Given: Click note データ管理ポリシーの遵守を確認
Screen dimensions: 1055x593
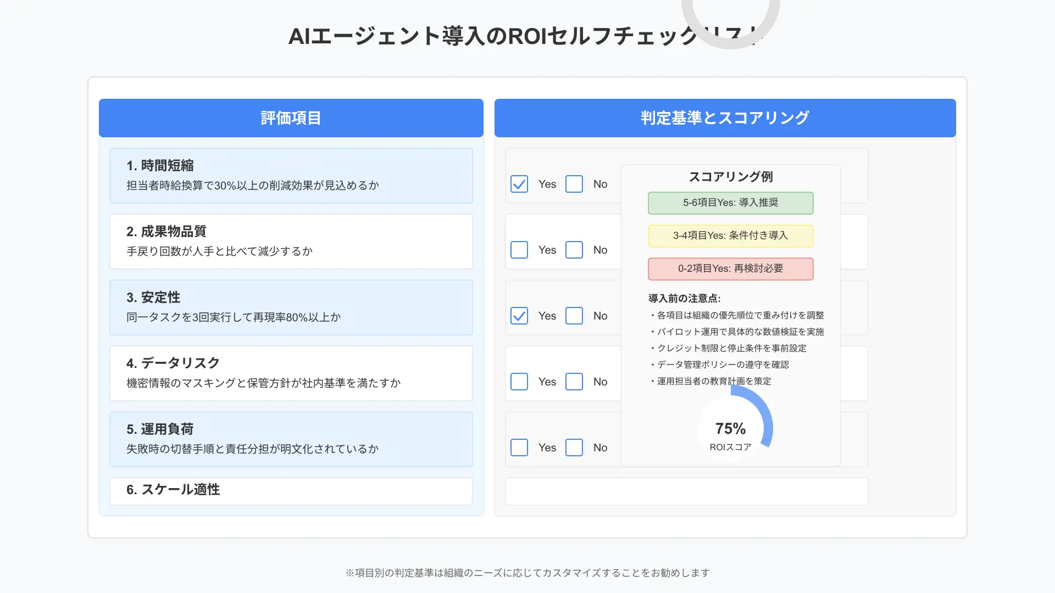Looking at the screenshot, I should (x=719, y=365).
